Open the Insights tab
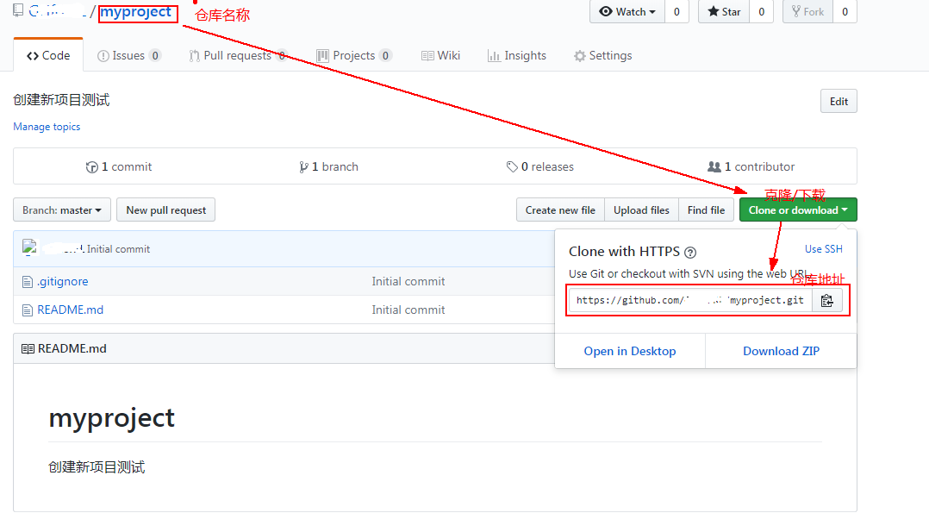Screen dimensions: 929x513 click(517, 55)
